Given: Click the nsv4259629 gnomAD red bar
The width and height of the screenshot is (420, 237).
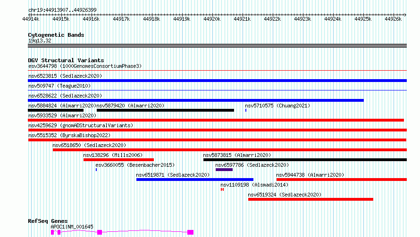Looking at the screenshot, I should click(x=217, y=130).
